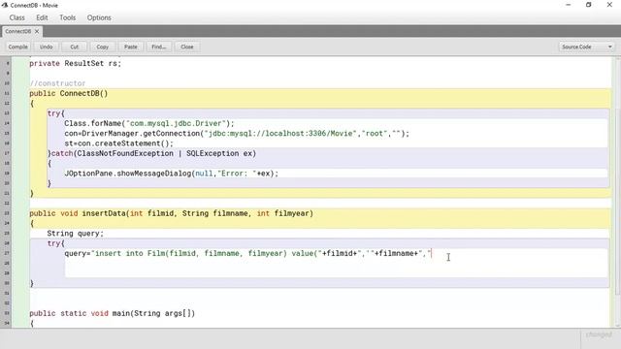Screen dimensions: 621x349
Task: Restore down the ConnectDB window
Action: coord(589,5)
